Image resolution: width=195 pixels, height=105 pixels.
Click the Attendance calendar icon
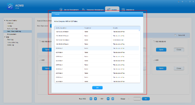click(x=123, y=9)
